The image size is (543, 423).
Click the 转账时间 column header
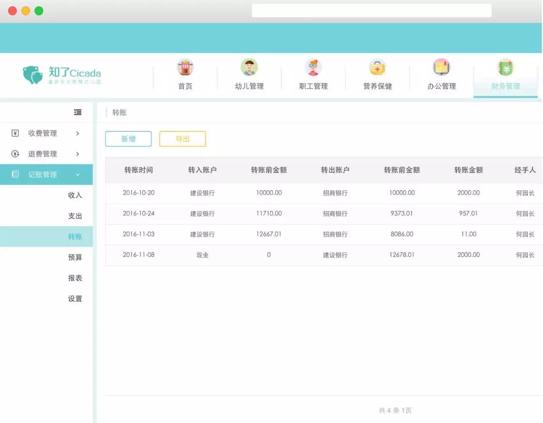pyautogui.click(x=139, y=170)
